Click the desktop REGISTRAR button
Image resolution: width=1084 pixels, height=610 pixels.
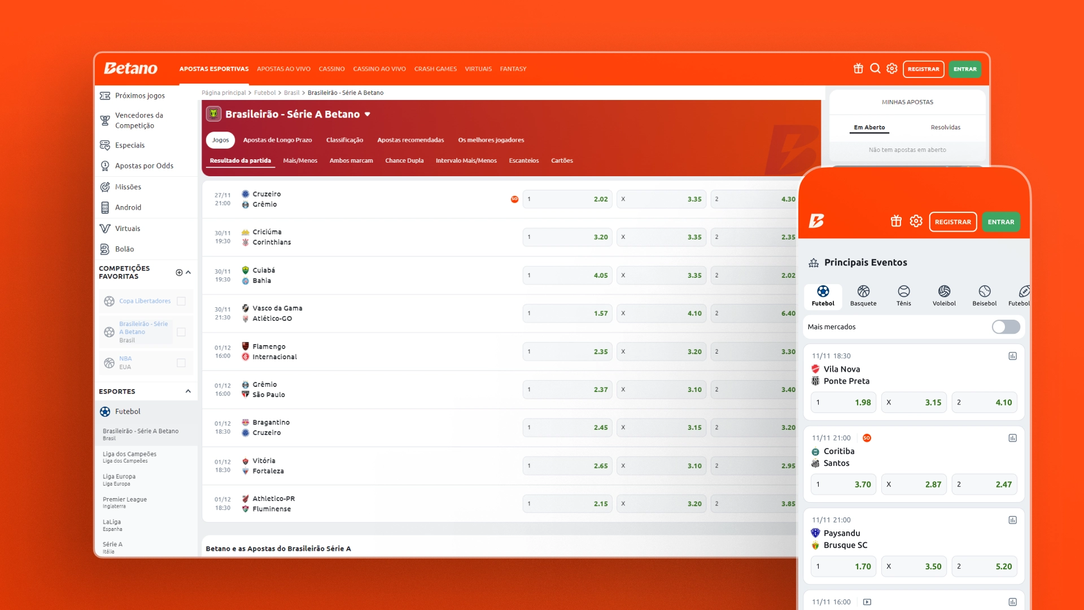(923, 69)
